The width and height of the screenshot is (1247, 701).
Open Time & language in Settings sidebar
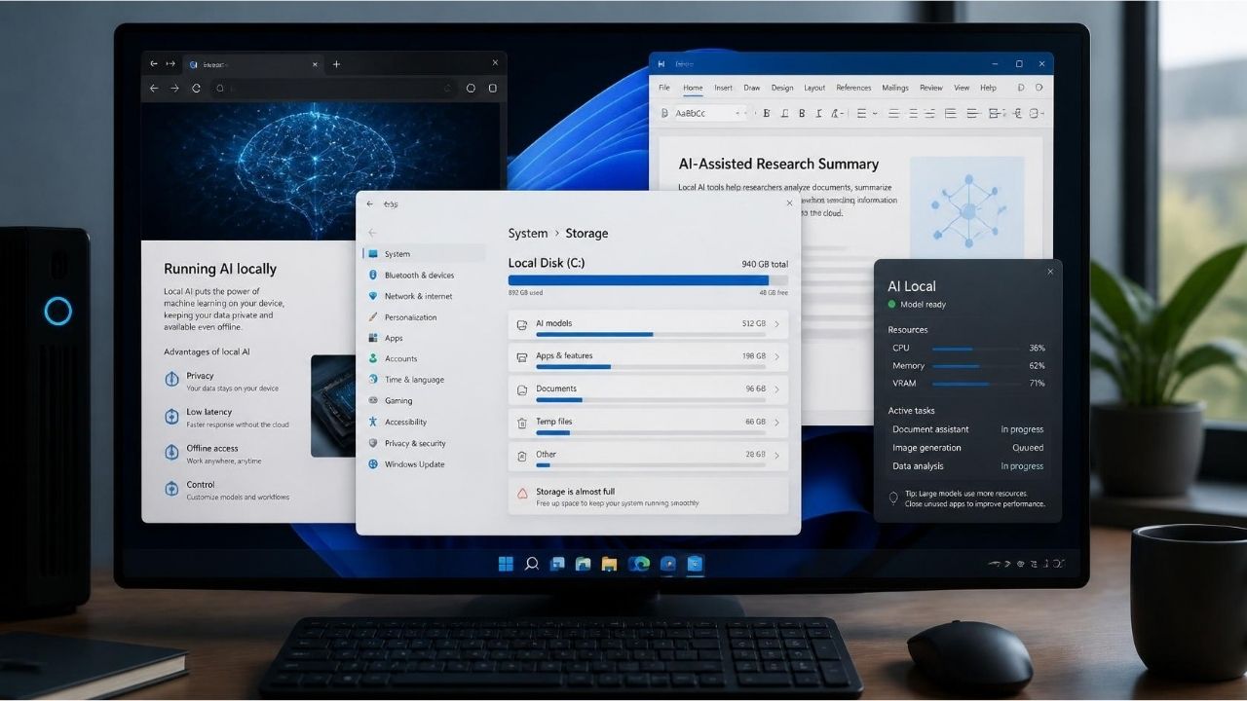click(424, 380)
